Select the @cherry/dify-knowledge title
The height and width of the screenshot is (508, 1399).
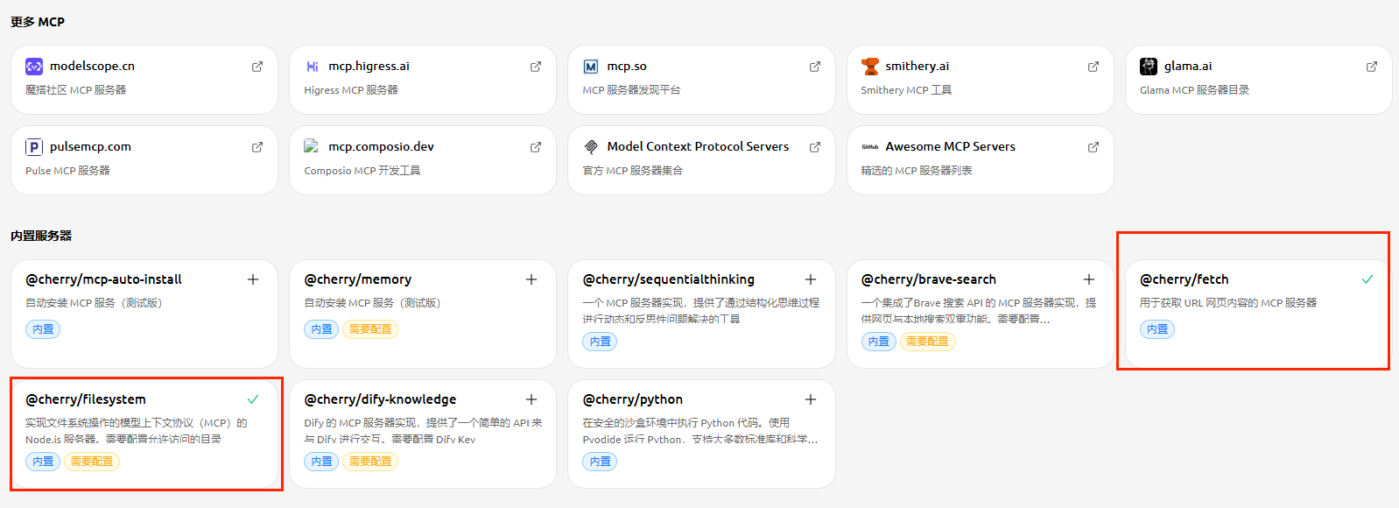point(380,399)
